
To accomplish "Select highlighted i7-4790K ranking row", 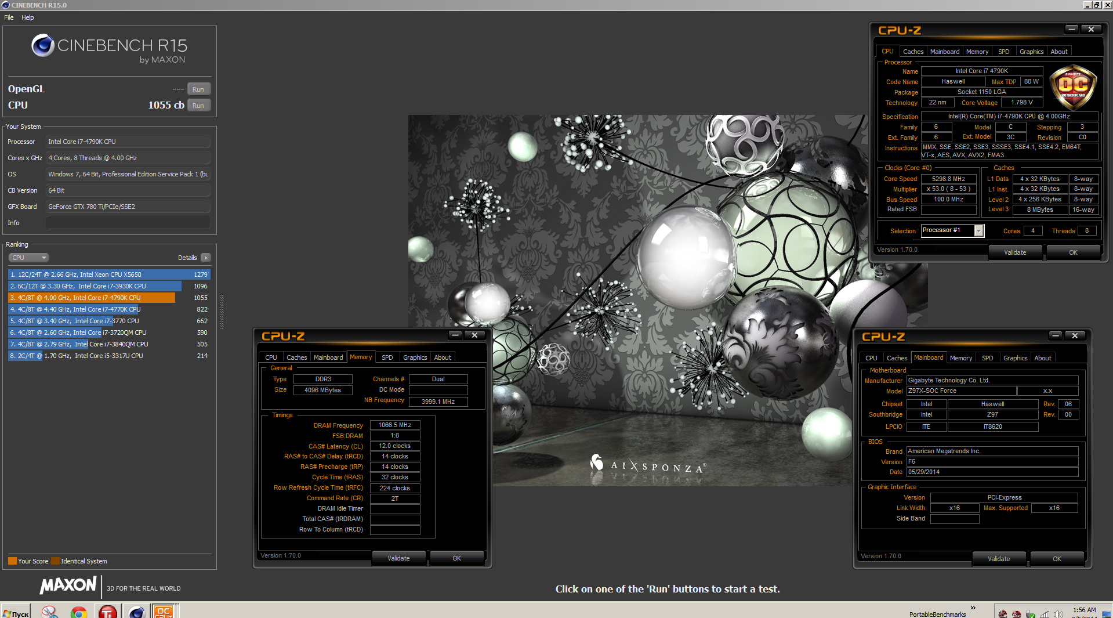I will [109, 298].
